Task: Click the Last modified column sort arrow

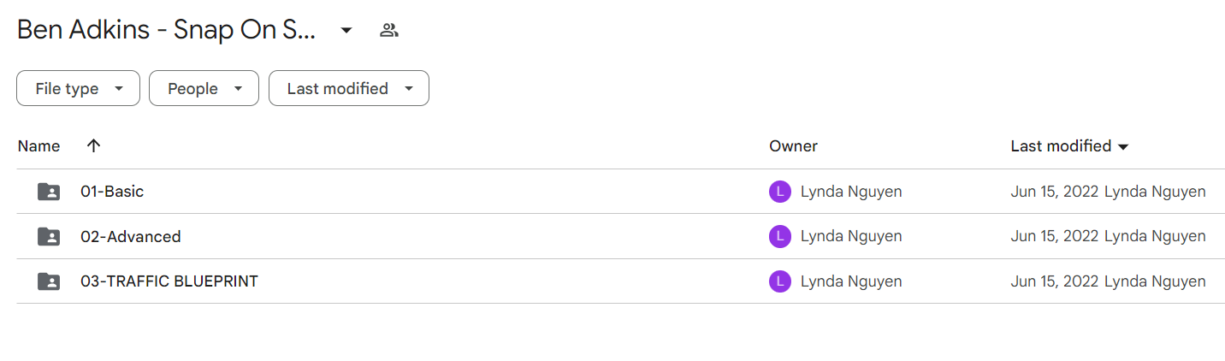Action: pos(1123,147)
